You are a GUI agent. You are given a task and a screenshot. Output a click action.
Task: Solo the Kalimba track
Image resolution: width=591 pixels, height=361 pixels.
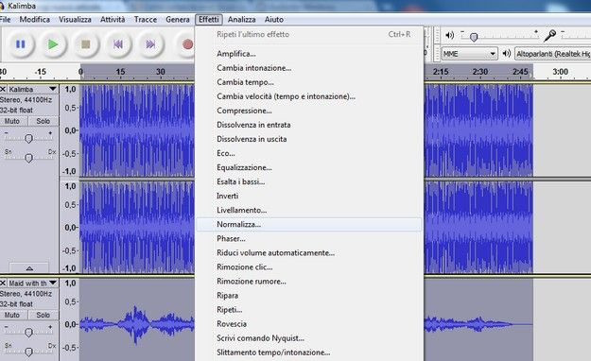coord(43,121)
